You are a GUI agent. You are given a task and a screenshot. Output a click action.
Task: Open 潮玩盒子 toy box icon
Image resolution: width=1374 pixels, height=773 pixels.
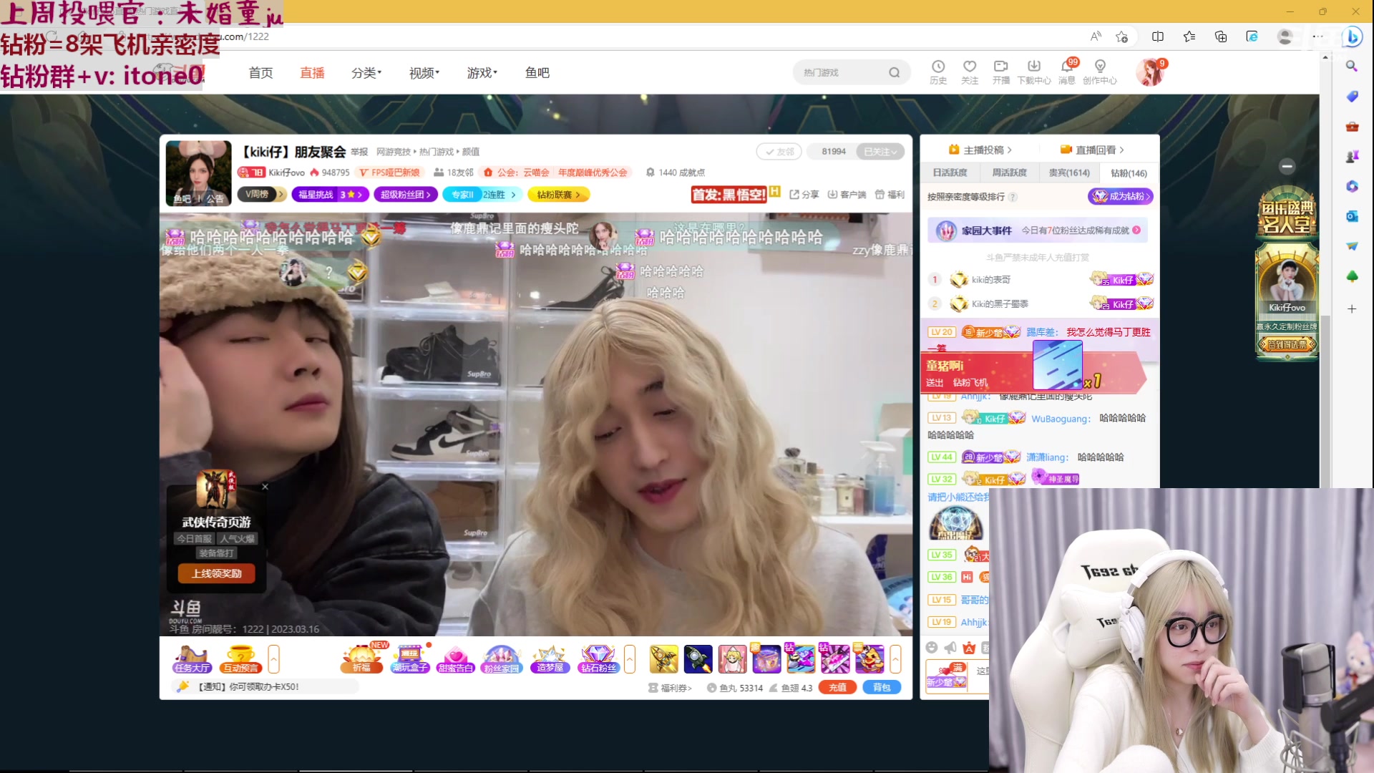click(410, 659)
